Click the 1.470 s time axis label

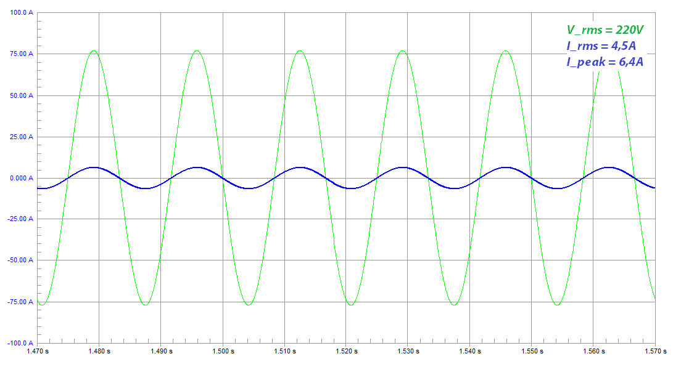click(38, 352)
